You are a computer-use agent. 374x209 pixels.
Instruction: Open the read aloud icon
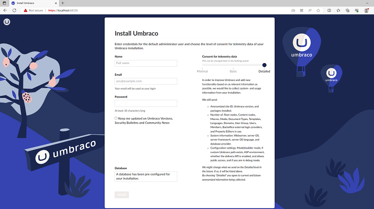point(310,10)
